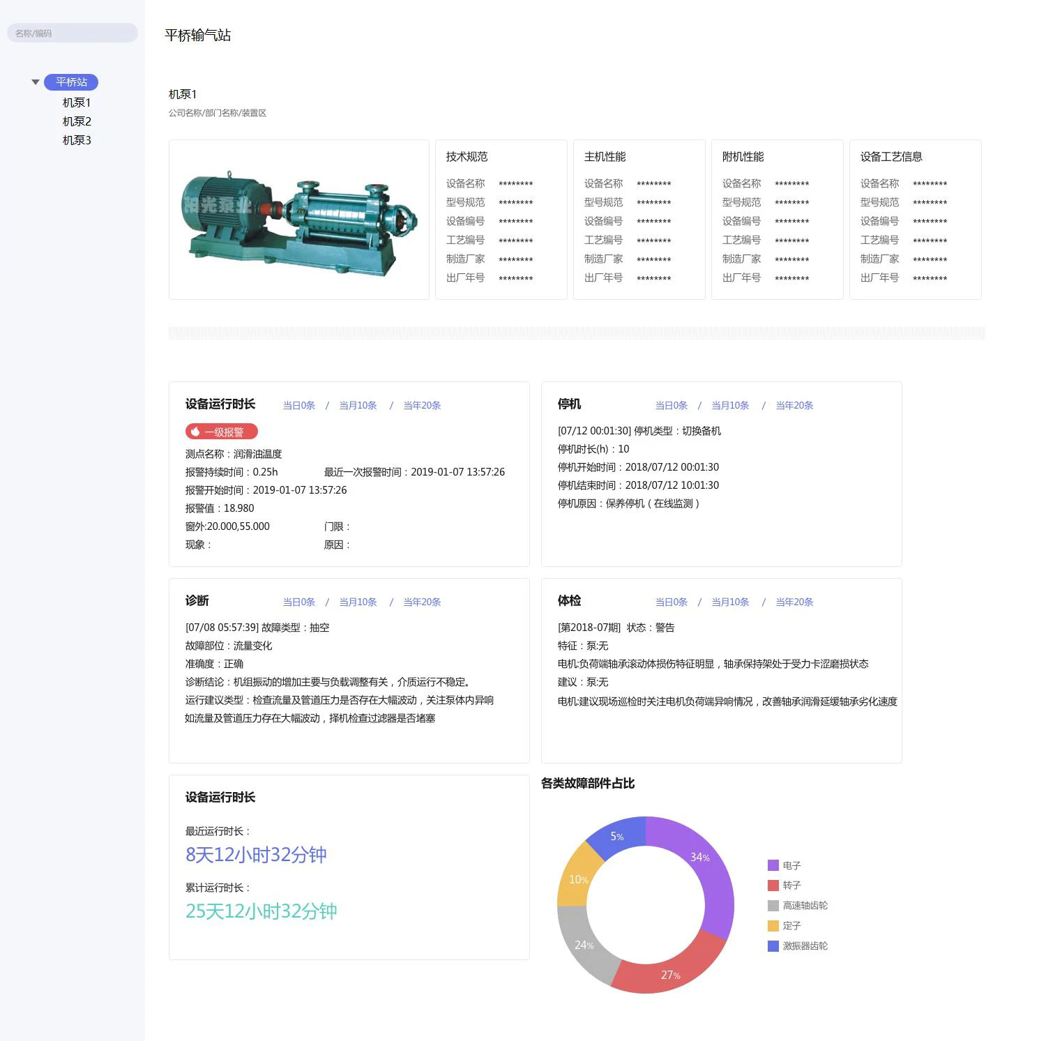Show 当年20条 in 体检 card
Image resolution: width=1046 pixels, height=1041 pixels.
point(794,602)
